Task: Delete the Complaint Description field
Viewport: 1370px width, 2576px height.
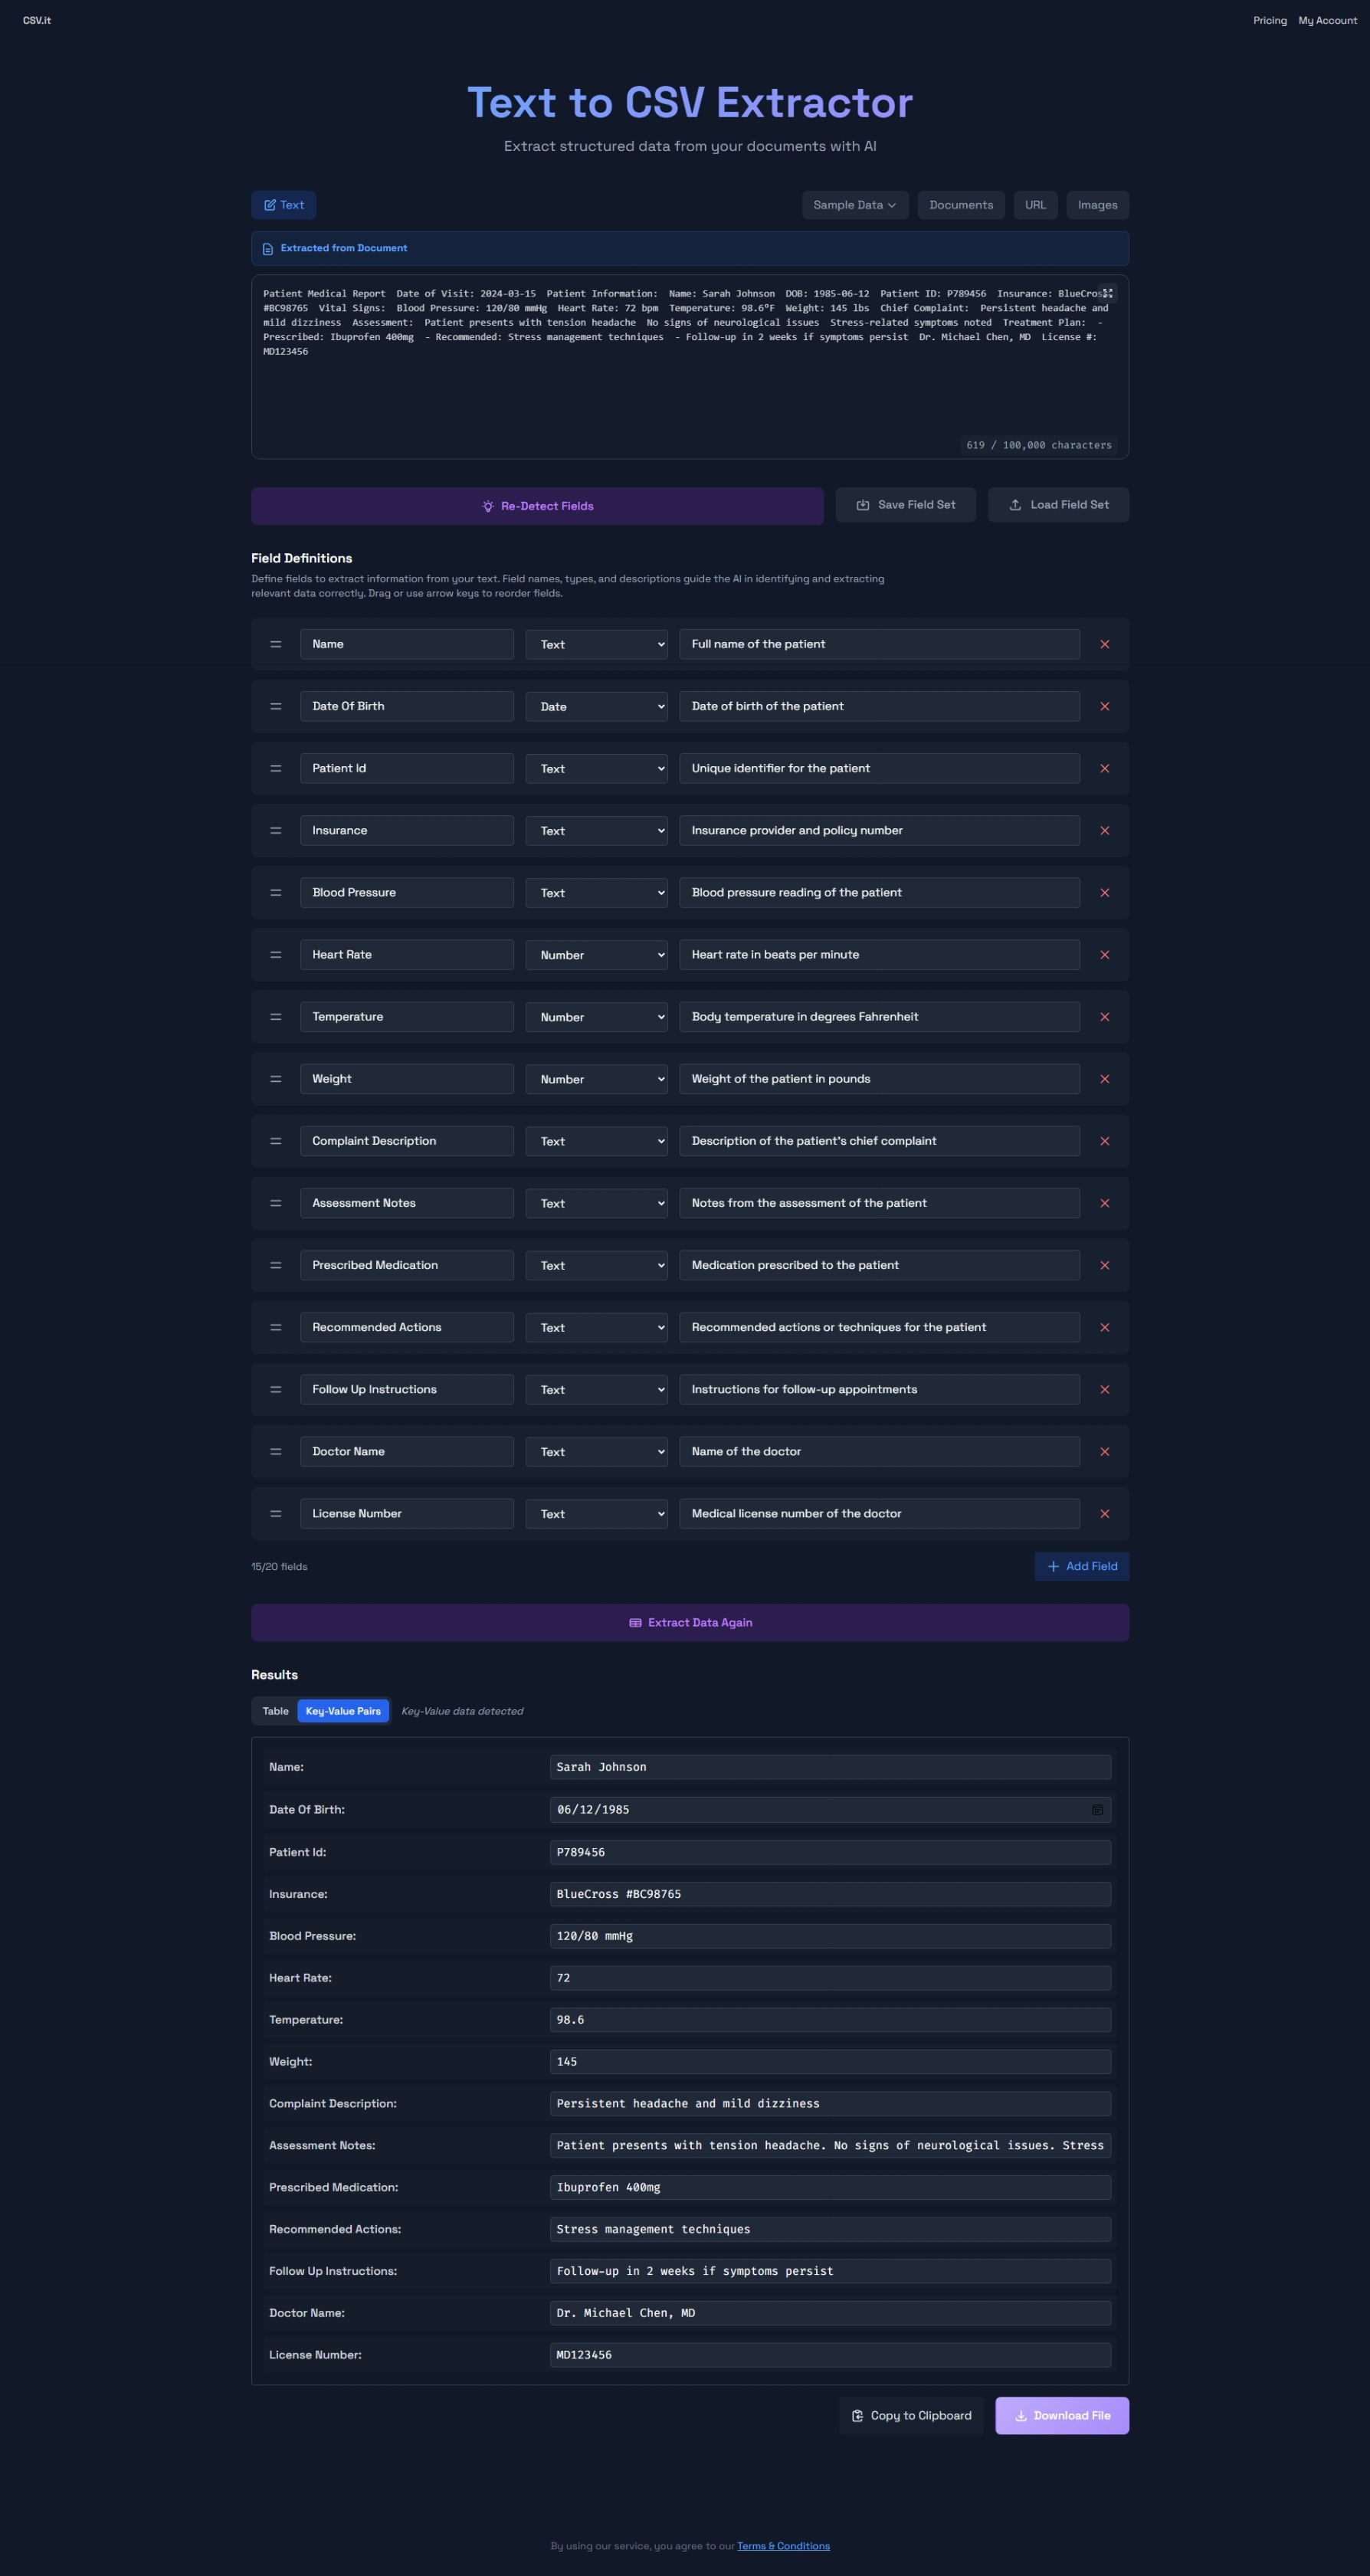Action: [x=1104, y=1140]
